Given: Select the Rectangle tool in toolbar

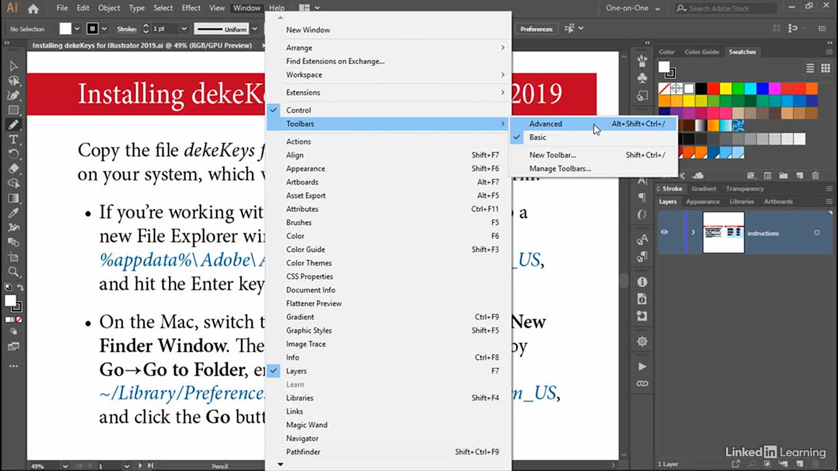Looking at the screenshot, I should 14,110.
